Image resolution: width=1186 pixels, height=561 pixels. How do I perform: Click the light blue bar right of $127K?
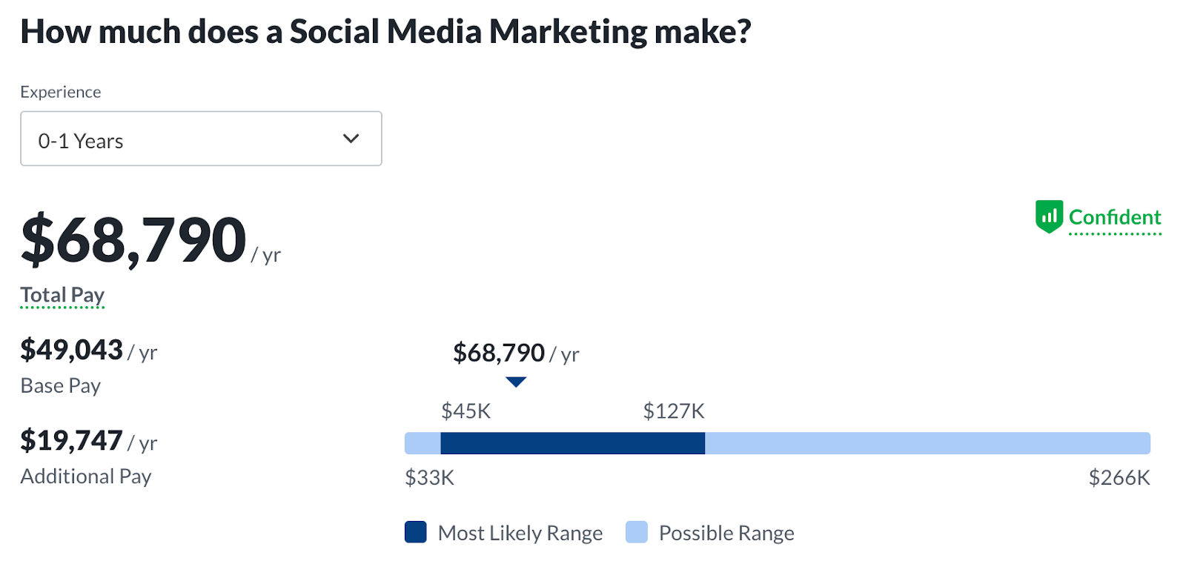point(927,443)
